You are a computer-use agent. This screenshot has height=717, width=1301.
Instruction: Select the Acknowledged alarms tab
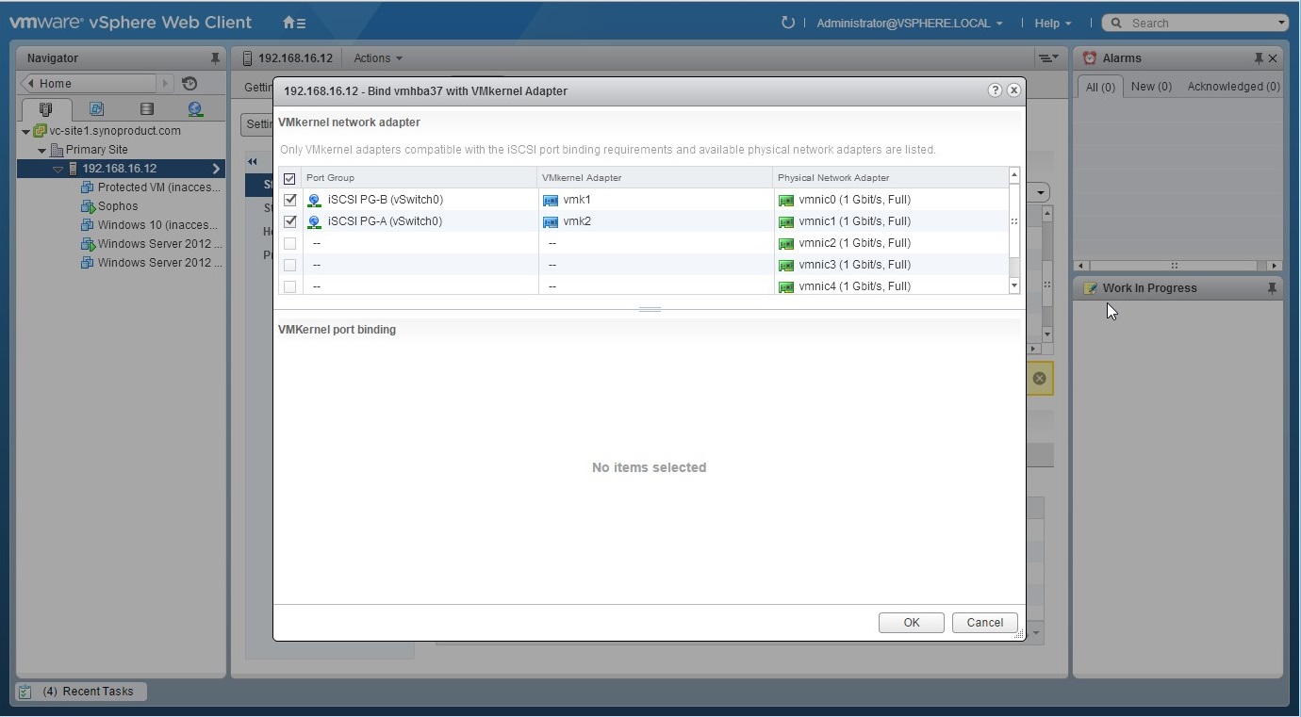[1232, 86]
